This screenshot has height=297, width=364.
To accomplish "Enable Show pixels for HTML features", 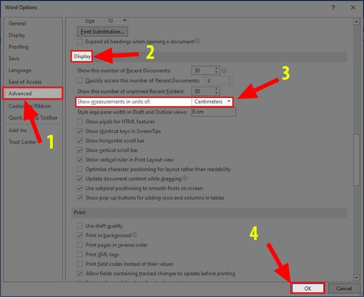I will point(80,121).
